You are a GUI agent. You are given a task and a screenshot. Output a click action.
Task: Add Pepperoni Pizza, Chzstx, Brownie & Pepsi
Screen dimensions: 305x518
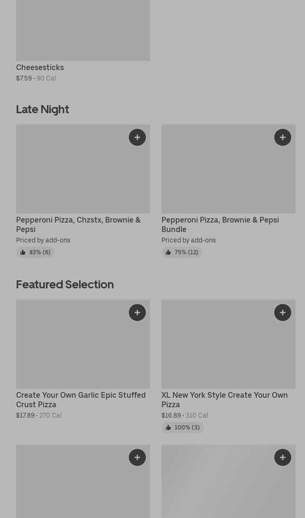pos(137,137)
